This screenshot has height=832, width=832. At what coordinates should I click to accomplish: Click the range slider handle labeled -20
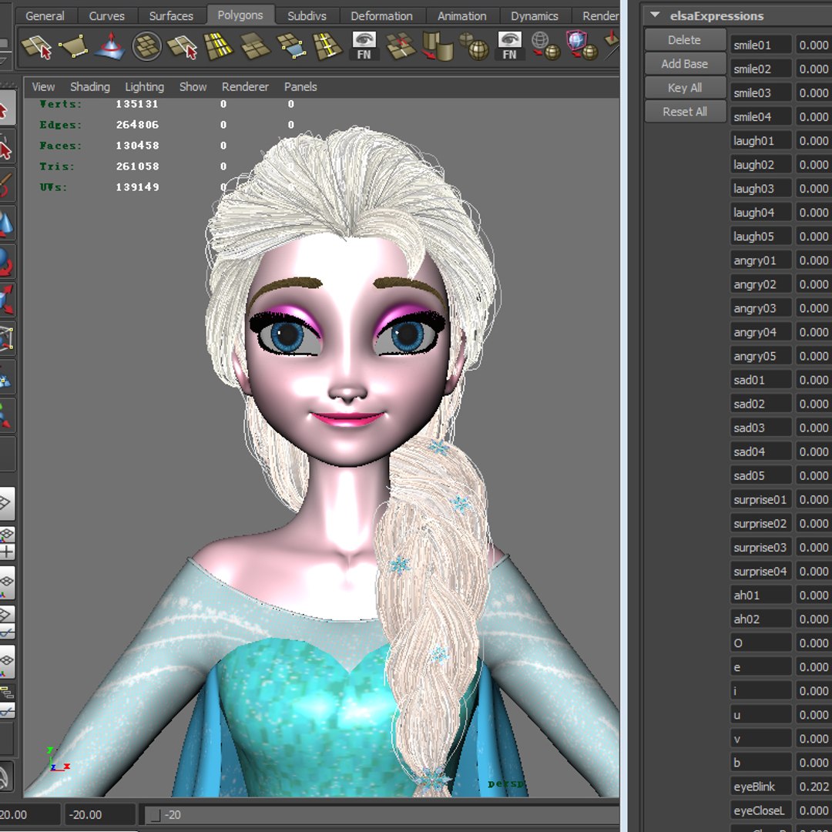coord(156,815)
